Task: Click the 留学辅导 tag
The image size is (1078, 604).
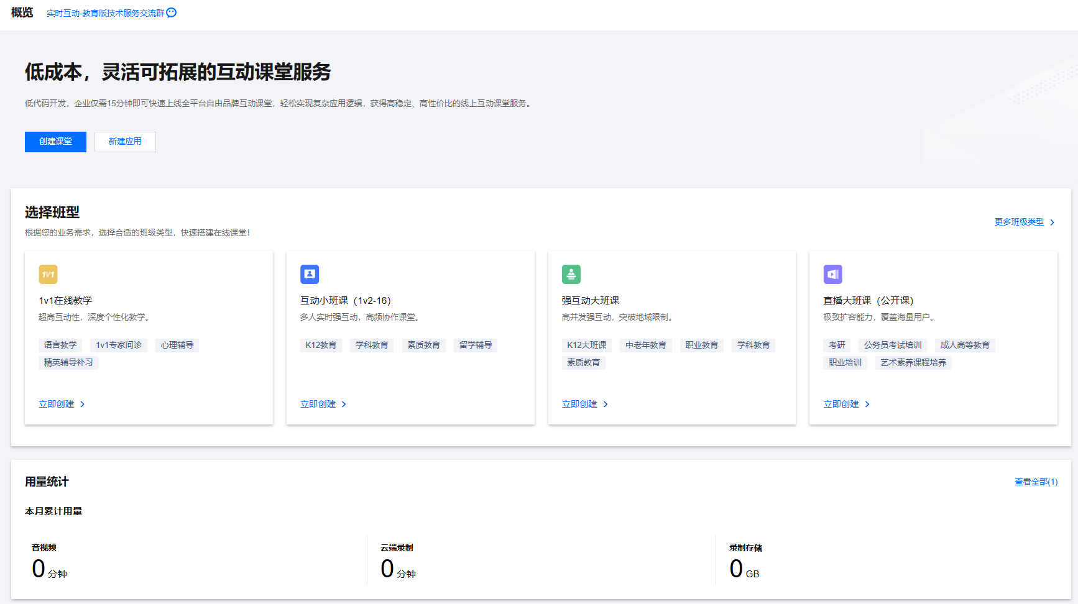Action: 476,345
